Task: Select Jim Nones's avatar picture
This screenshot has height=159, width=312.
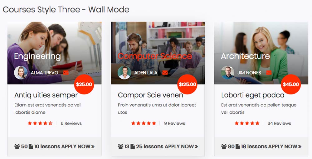Action: click(227, 73)
